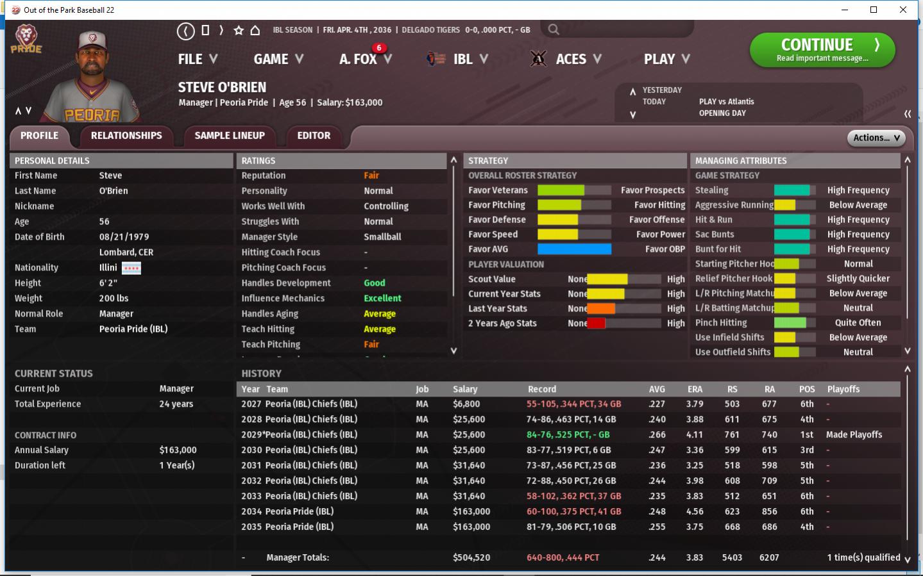Open the ACES team menu
This screenshot has width=923, height=576.
[x=579, y=59]
